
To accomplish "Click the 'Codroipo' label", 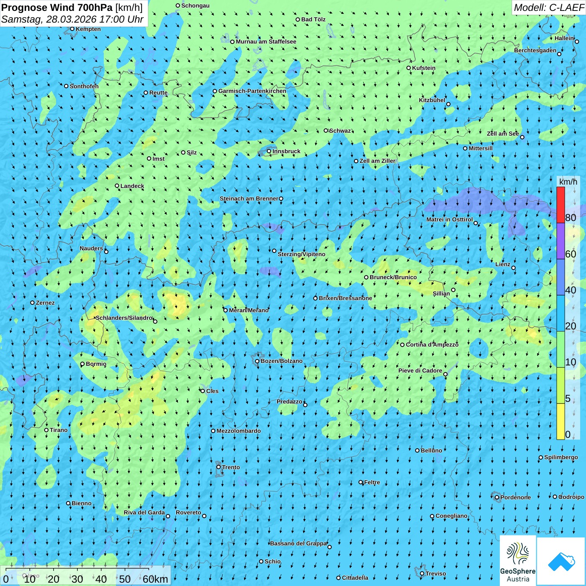I will click(x=571, y=497).
